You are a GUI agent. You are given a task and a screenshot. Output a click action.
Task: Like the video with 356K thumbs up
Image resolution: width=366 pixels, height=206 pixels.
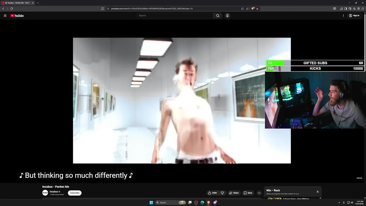(212, 193)
